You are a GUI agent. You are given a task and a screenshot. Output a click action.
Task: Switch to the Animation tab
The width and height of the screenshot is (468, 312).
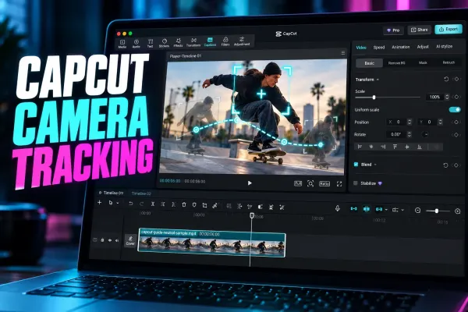coord(401,47)
